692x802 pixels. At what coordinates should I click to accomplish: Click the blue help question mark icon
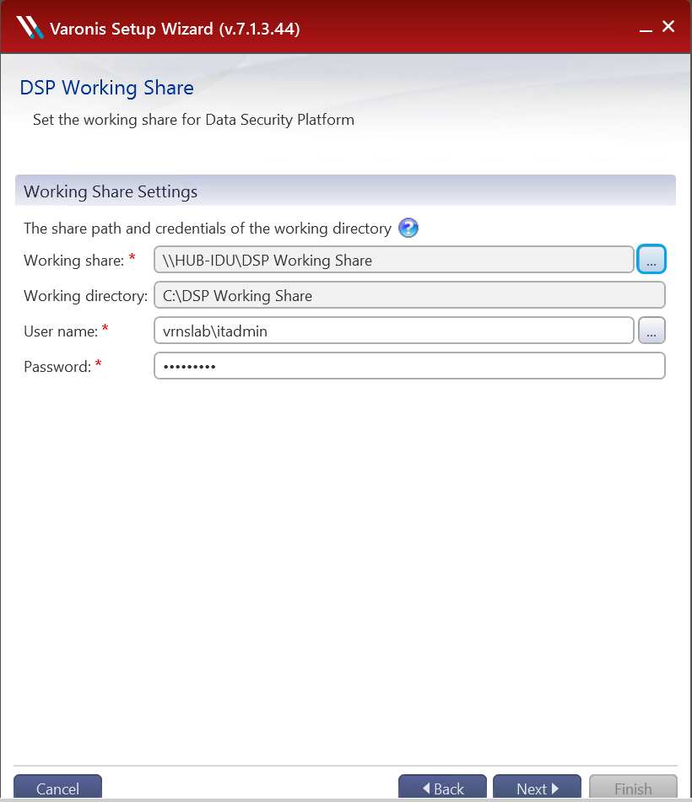point(408,228)
